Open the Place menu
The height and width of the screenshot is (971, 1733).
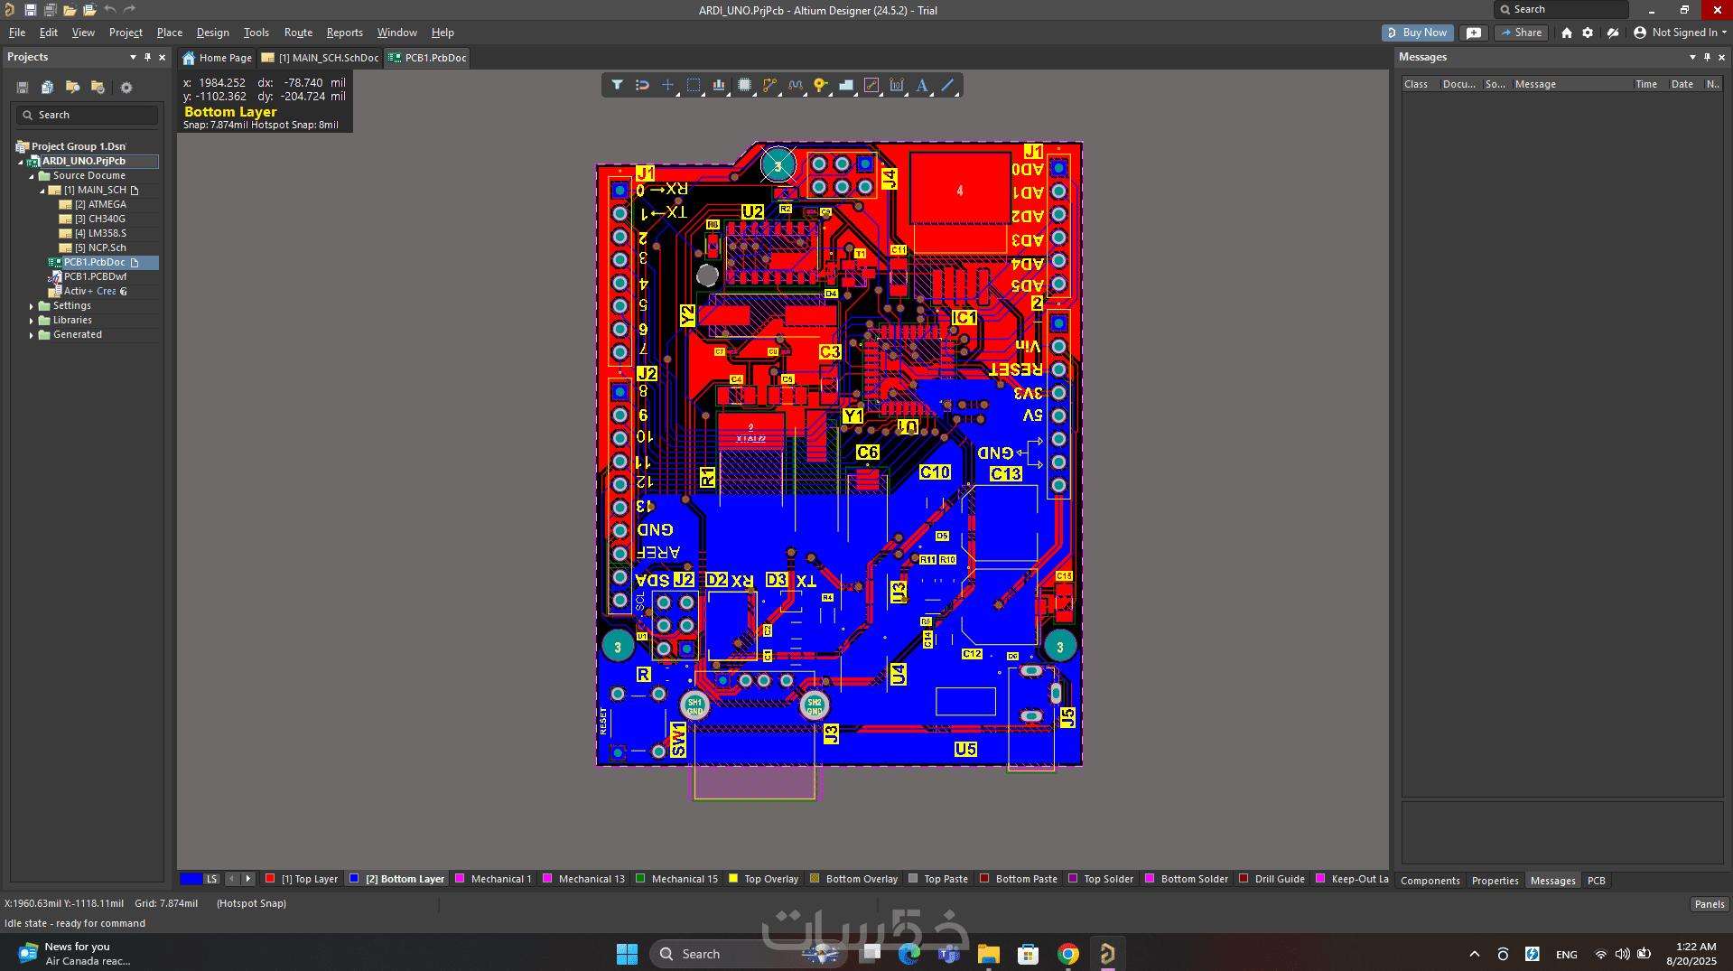pos(170,33)
